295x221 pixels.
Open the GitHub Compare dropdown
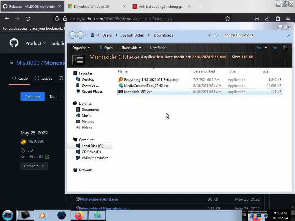click(34, 166)
